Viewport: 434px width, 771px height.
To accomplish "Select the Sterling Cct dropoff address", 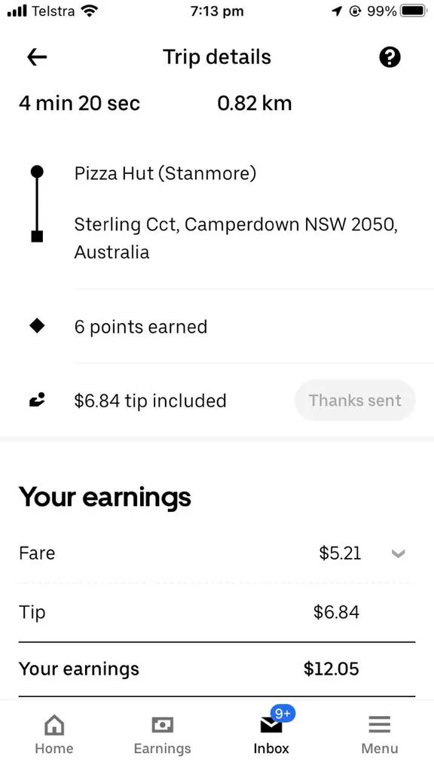I will [x=236, y=238].
